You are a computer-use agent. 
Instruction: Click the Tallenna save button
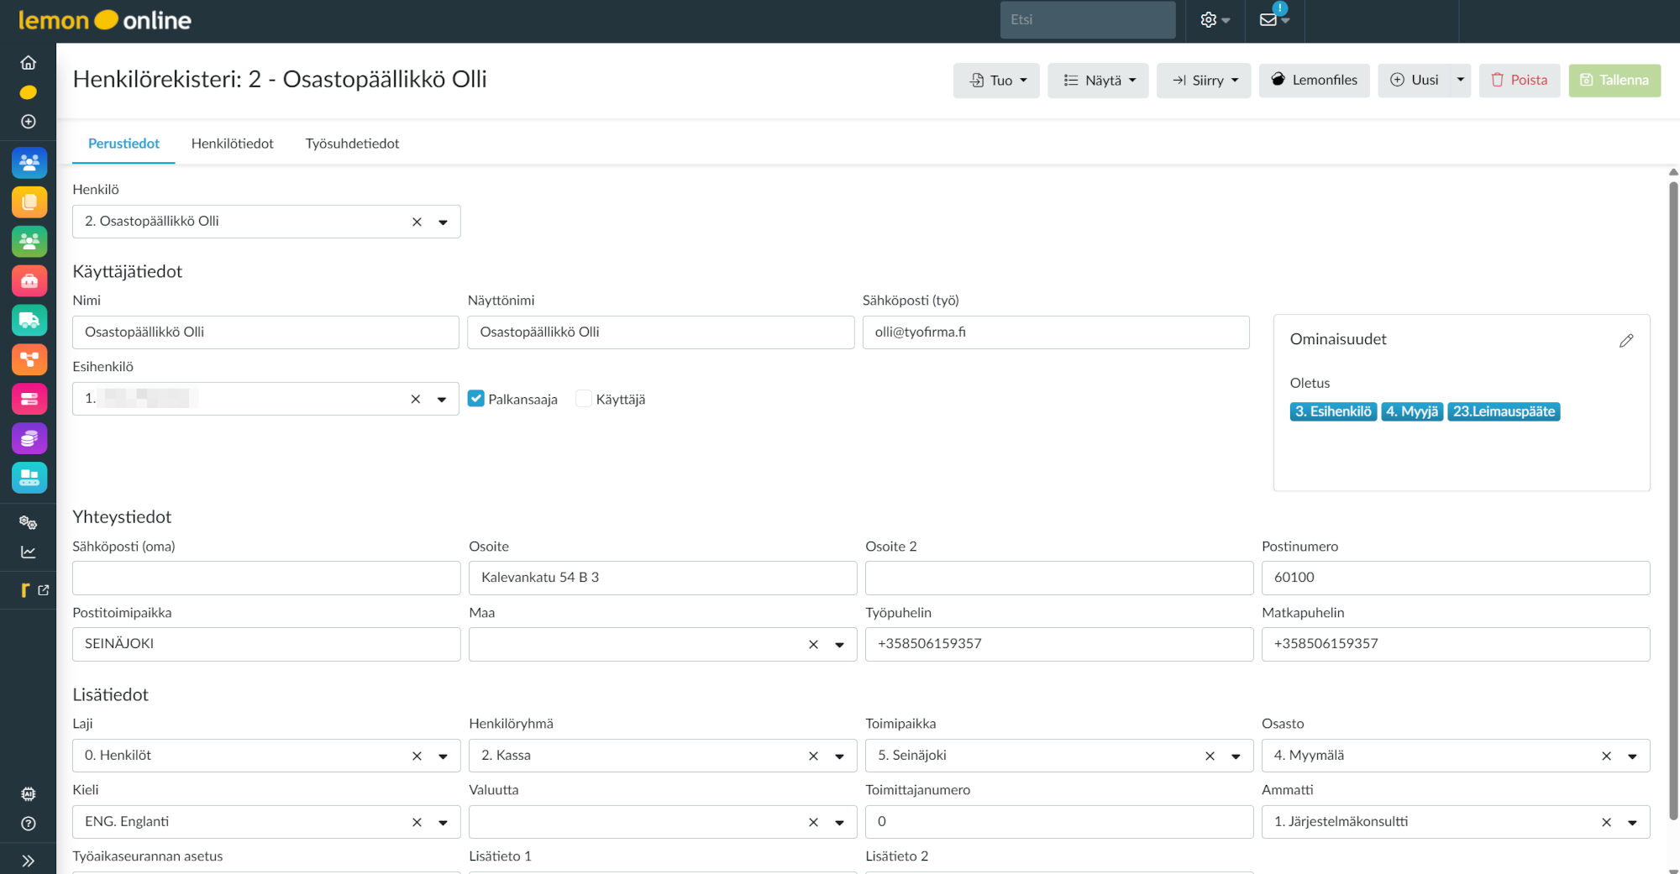1614,81
